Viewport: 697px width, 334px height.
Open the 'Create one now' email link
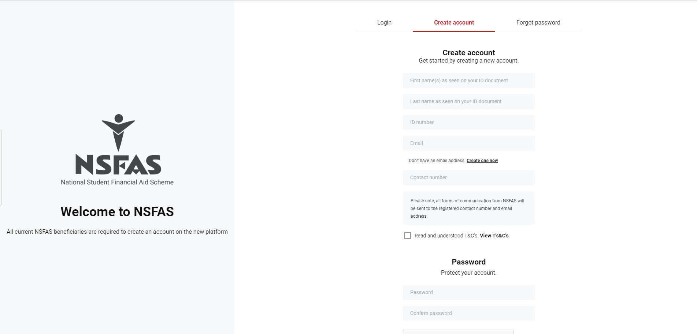pos(482,160)
